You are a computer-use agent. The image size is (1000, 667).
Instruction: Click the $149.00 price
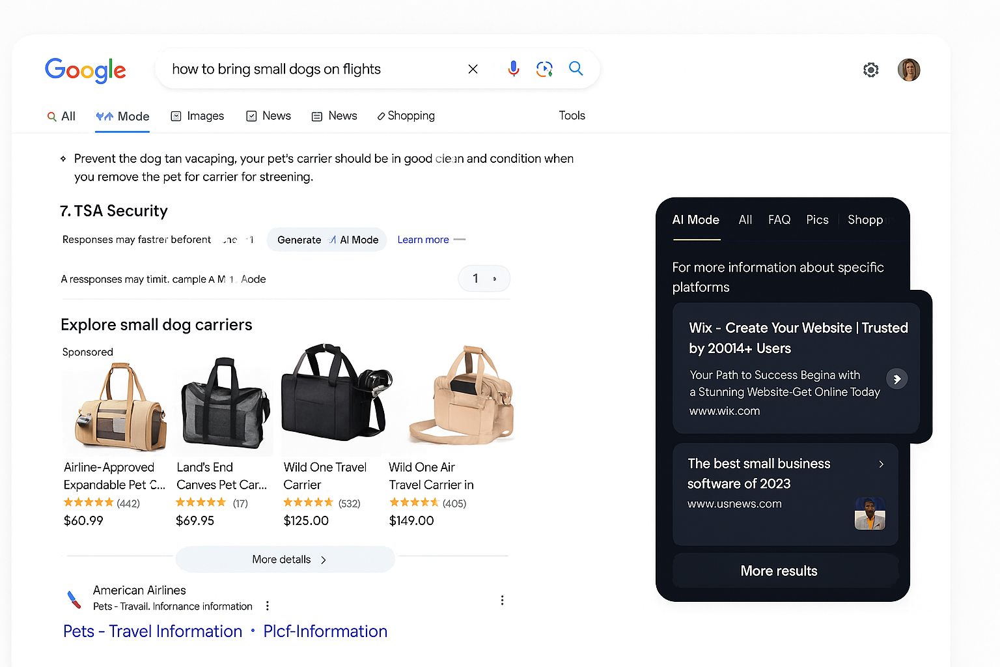(411, 520)
